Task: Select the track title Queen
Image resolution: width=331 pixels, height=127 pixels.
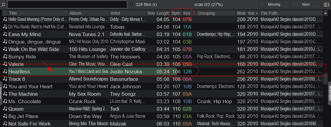Action: [16, 109]
